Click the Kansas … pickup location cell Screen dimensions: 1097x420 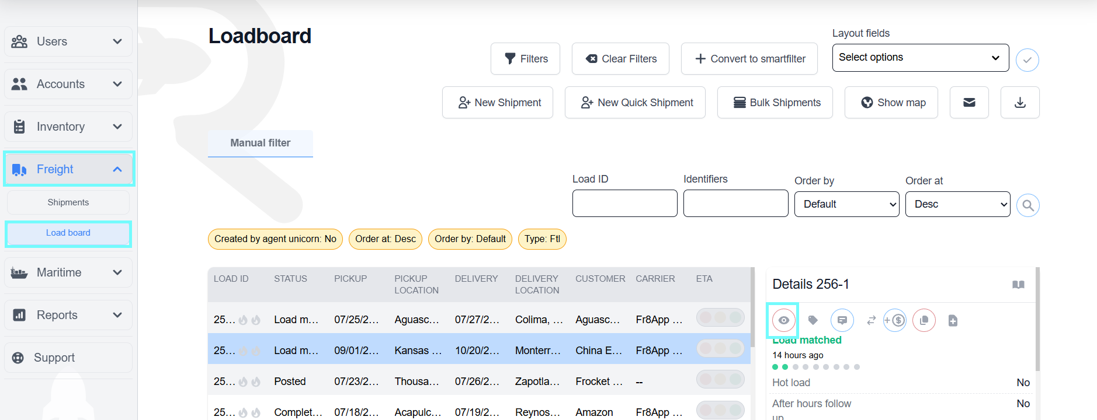[418, 351]
